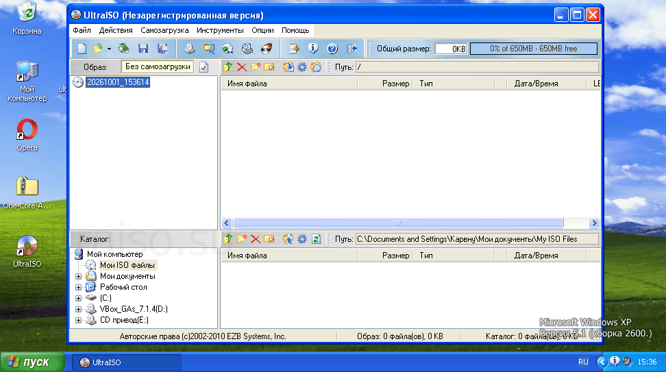Open the Действия menu
This screenshot has height=372, width=666.
[x=116, y=30]
